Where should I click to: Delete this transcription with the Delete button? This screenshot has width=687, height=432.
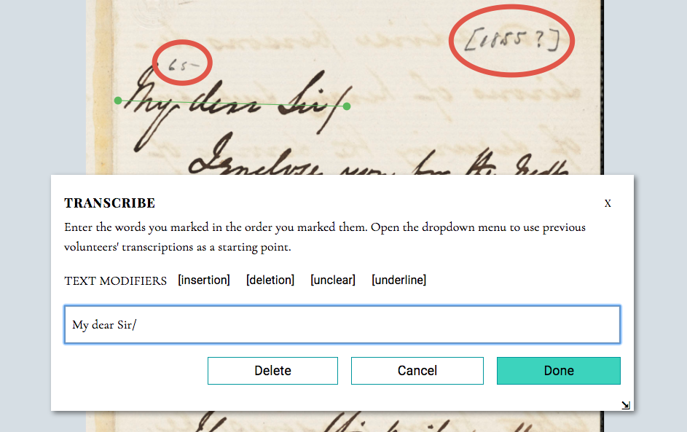272,371
